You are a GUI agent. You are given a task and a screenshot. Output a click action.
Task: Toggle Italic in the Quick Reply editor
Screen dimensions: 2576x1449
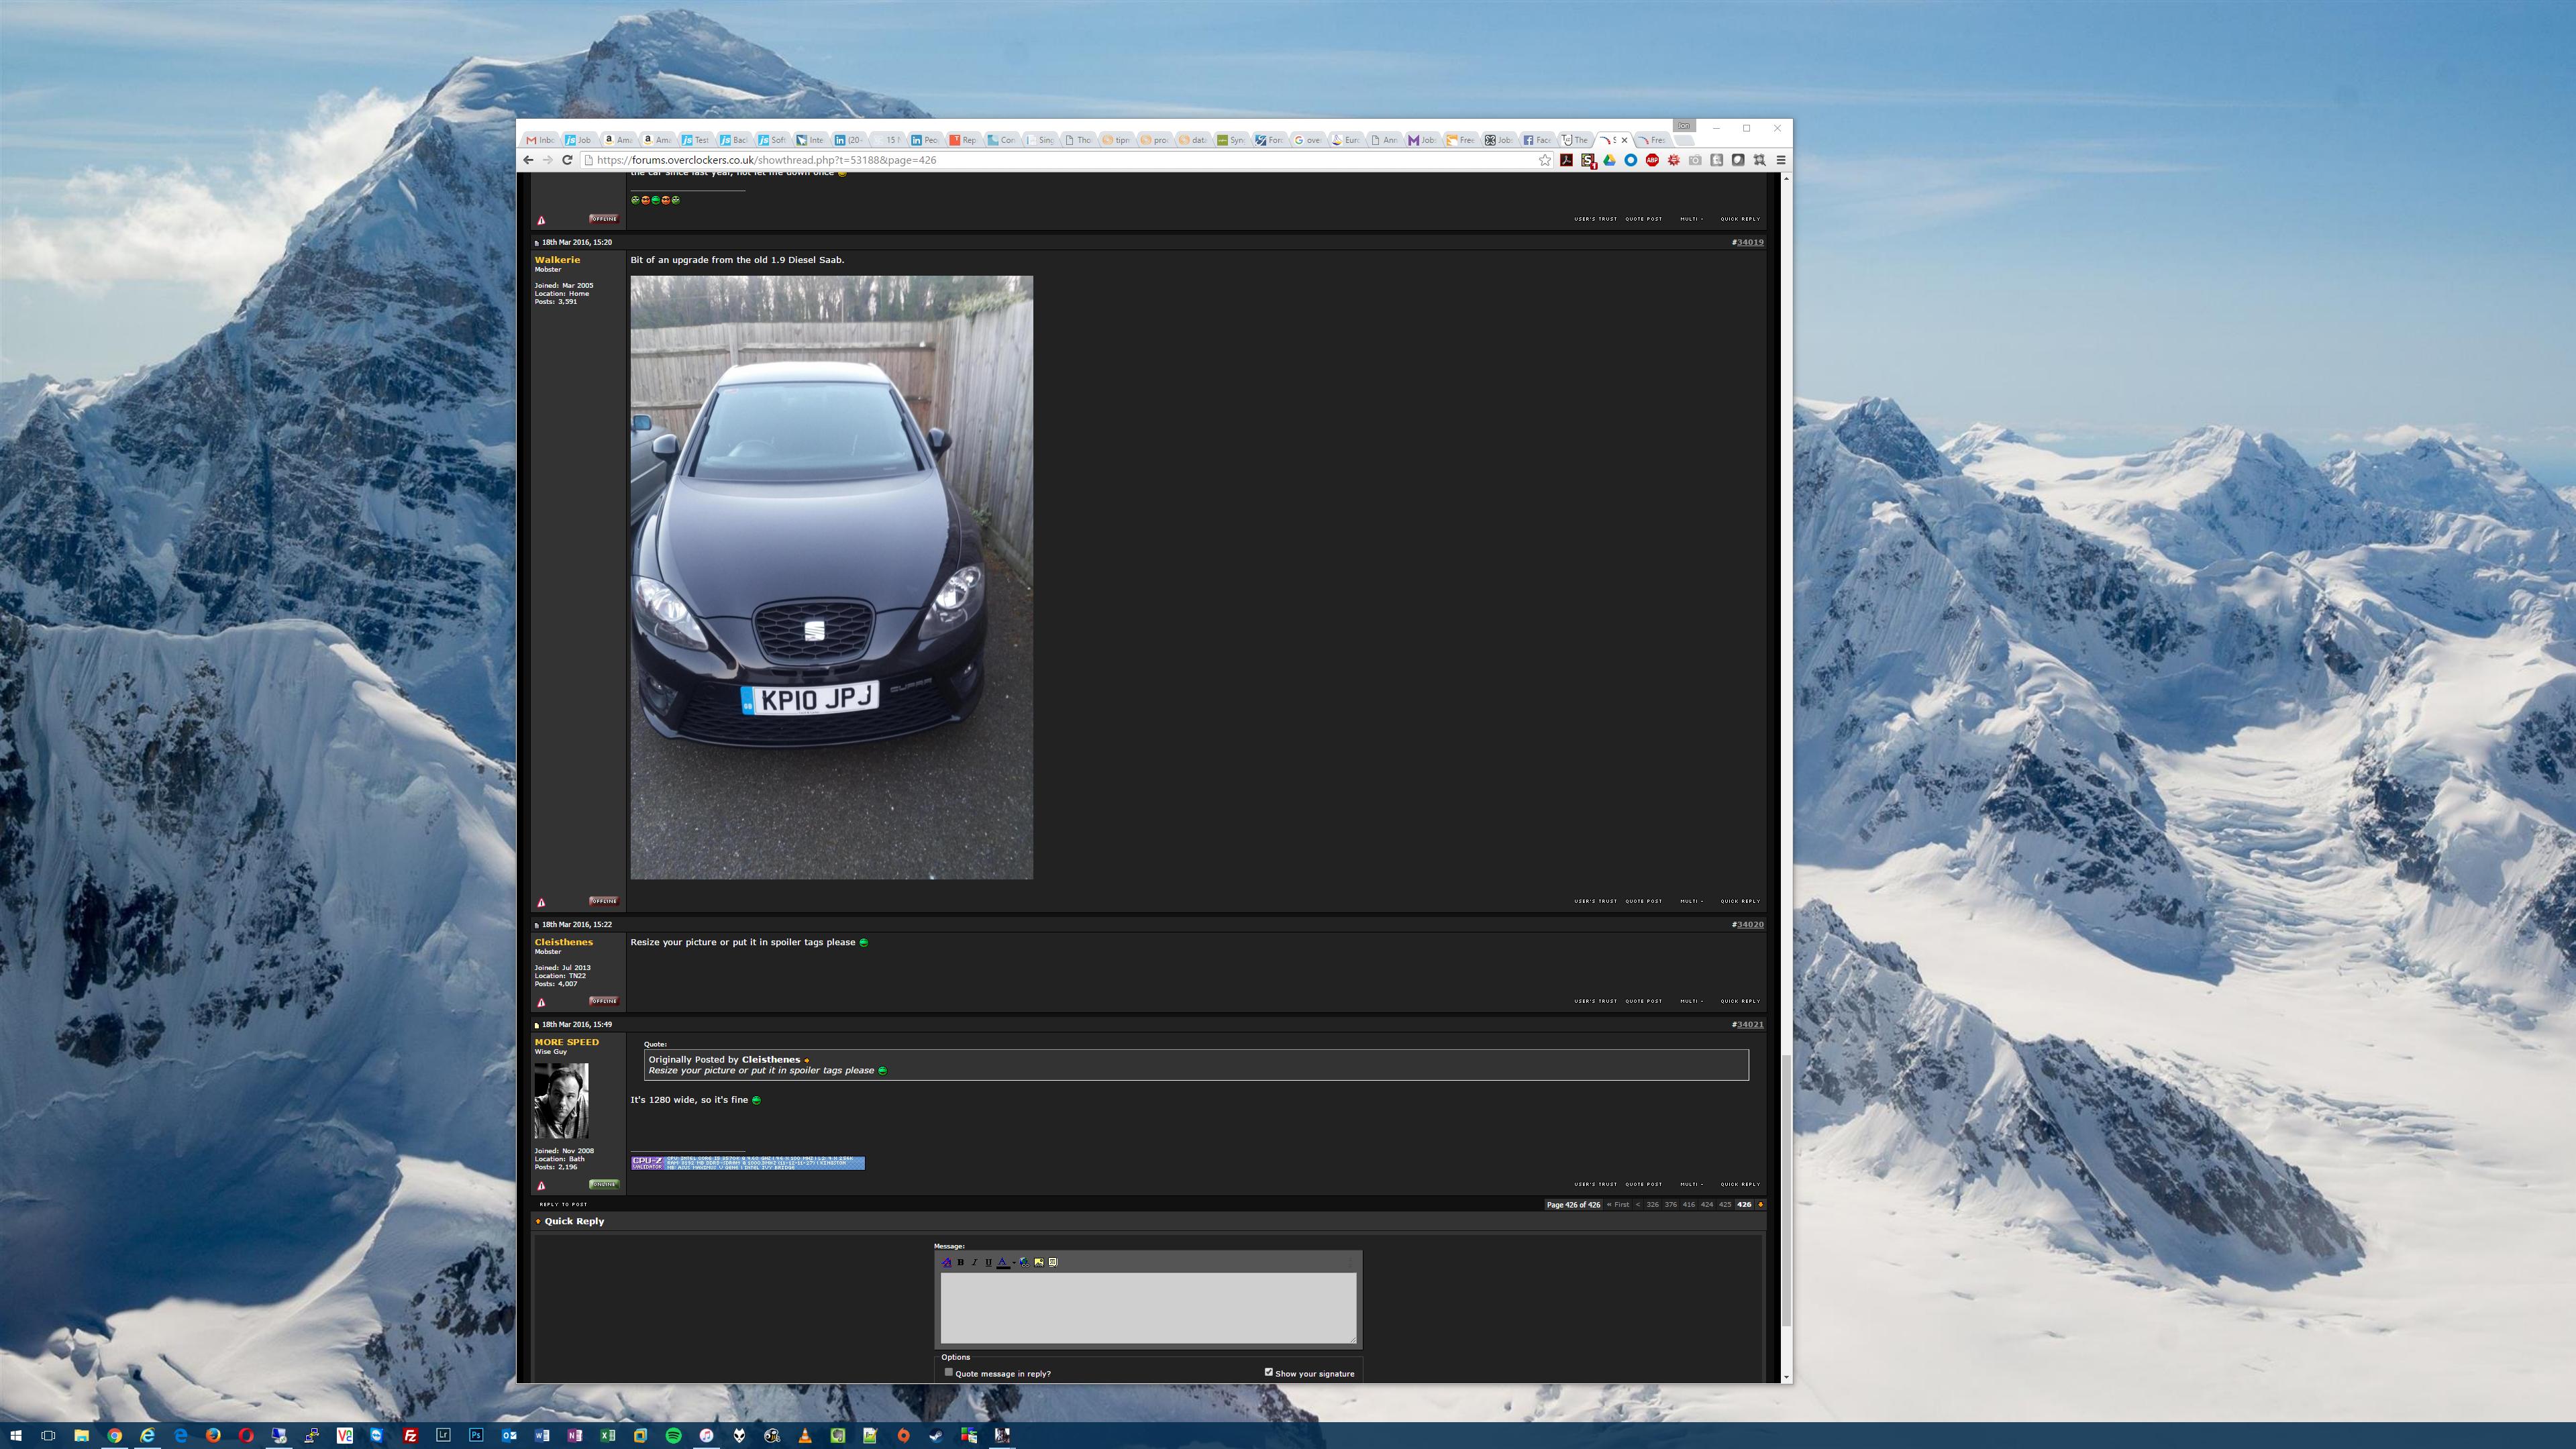975,1262
